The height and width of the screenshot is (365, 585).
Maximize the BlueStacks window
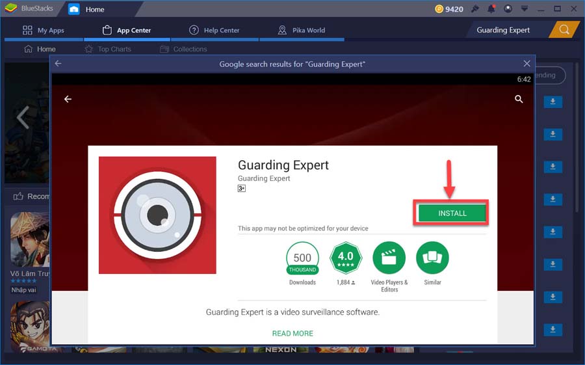[x=557, y=8]
